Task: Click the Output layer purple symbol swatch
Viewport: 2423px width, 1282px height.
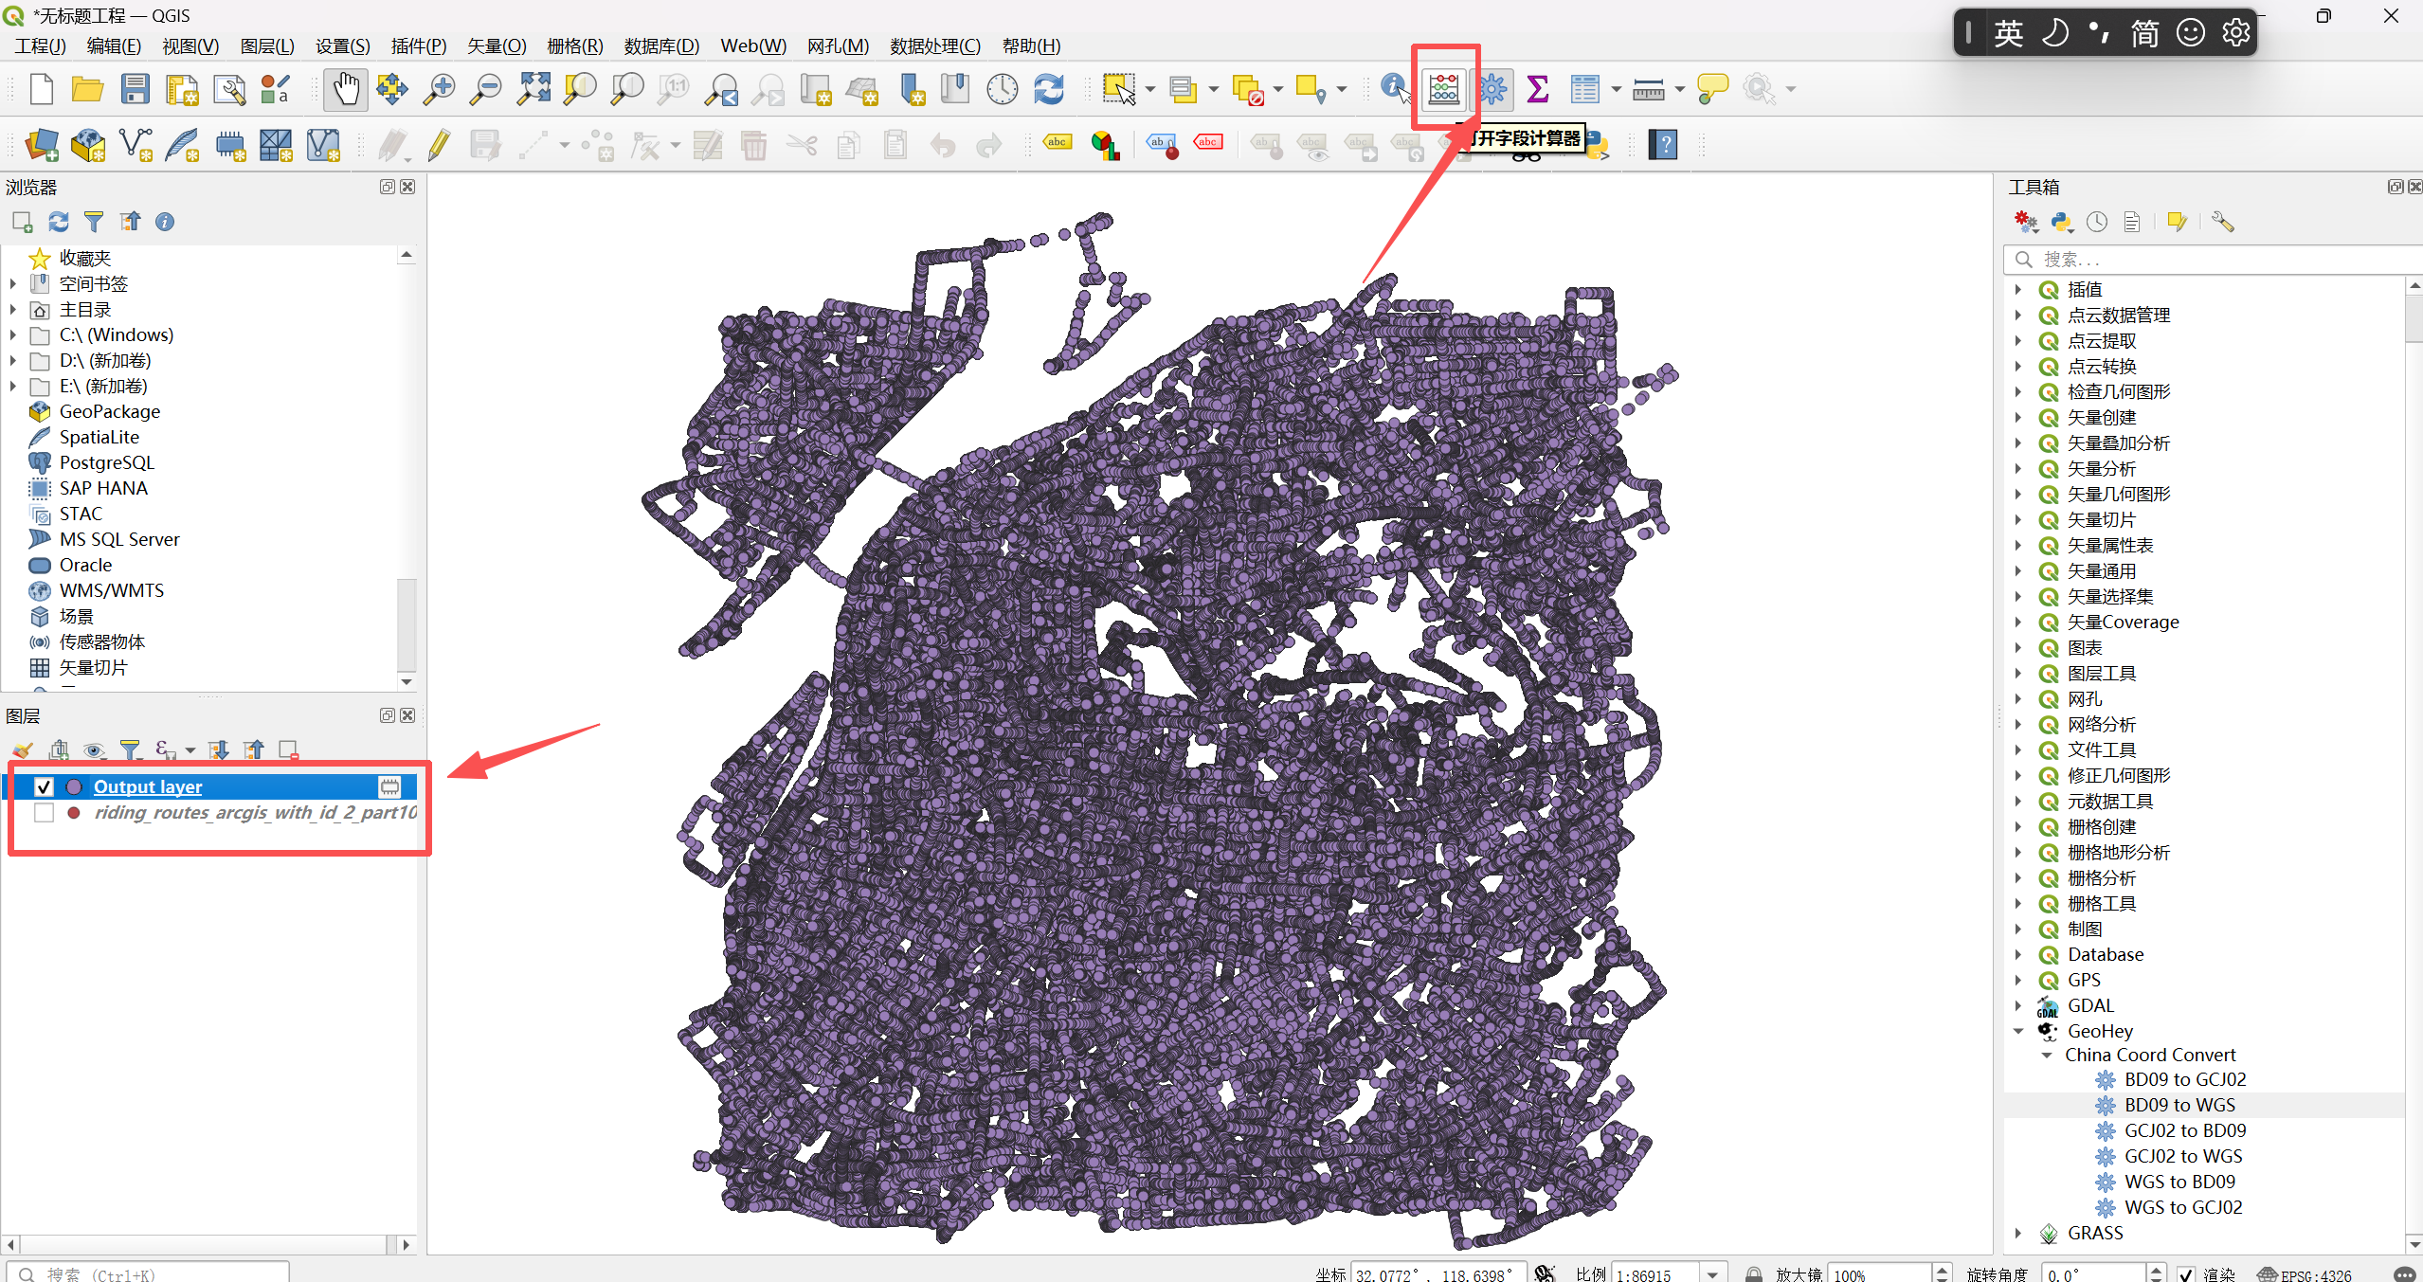Action: (x=74, y=786)
